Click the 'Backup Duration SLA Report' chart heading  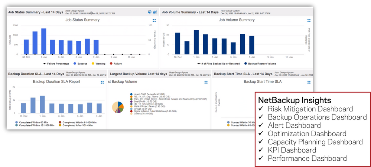pyautogui.click(x=56, y=81)
